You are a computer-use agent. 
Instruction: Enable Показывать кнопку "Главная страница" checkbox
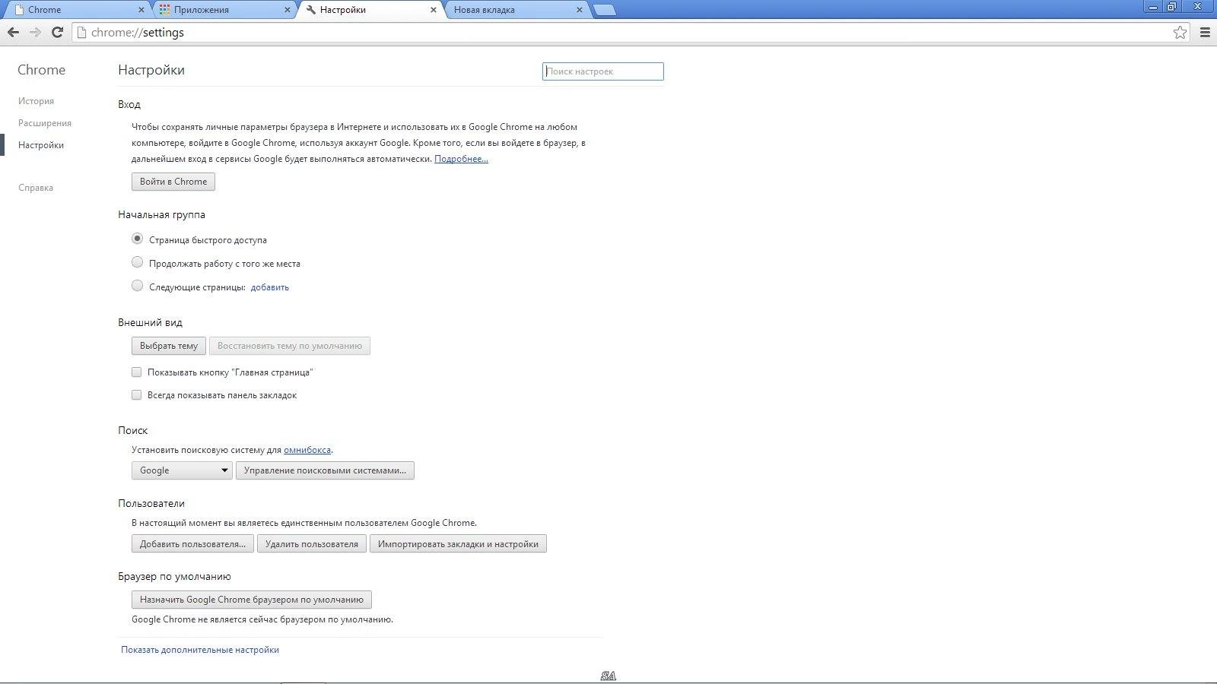(x=137, y=372)
